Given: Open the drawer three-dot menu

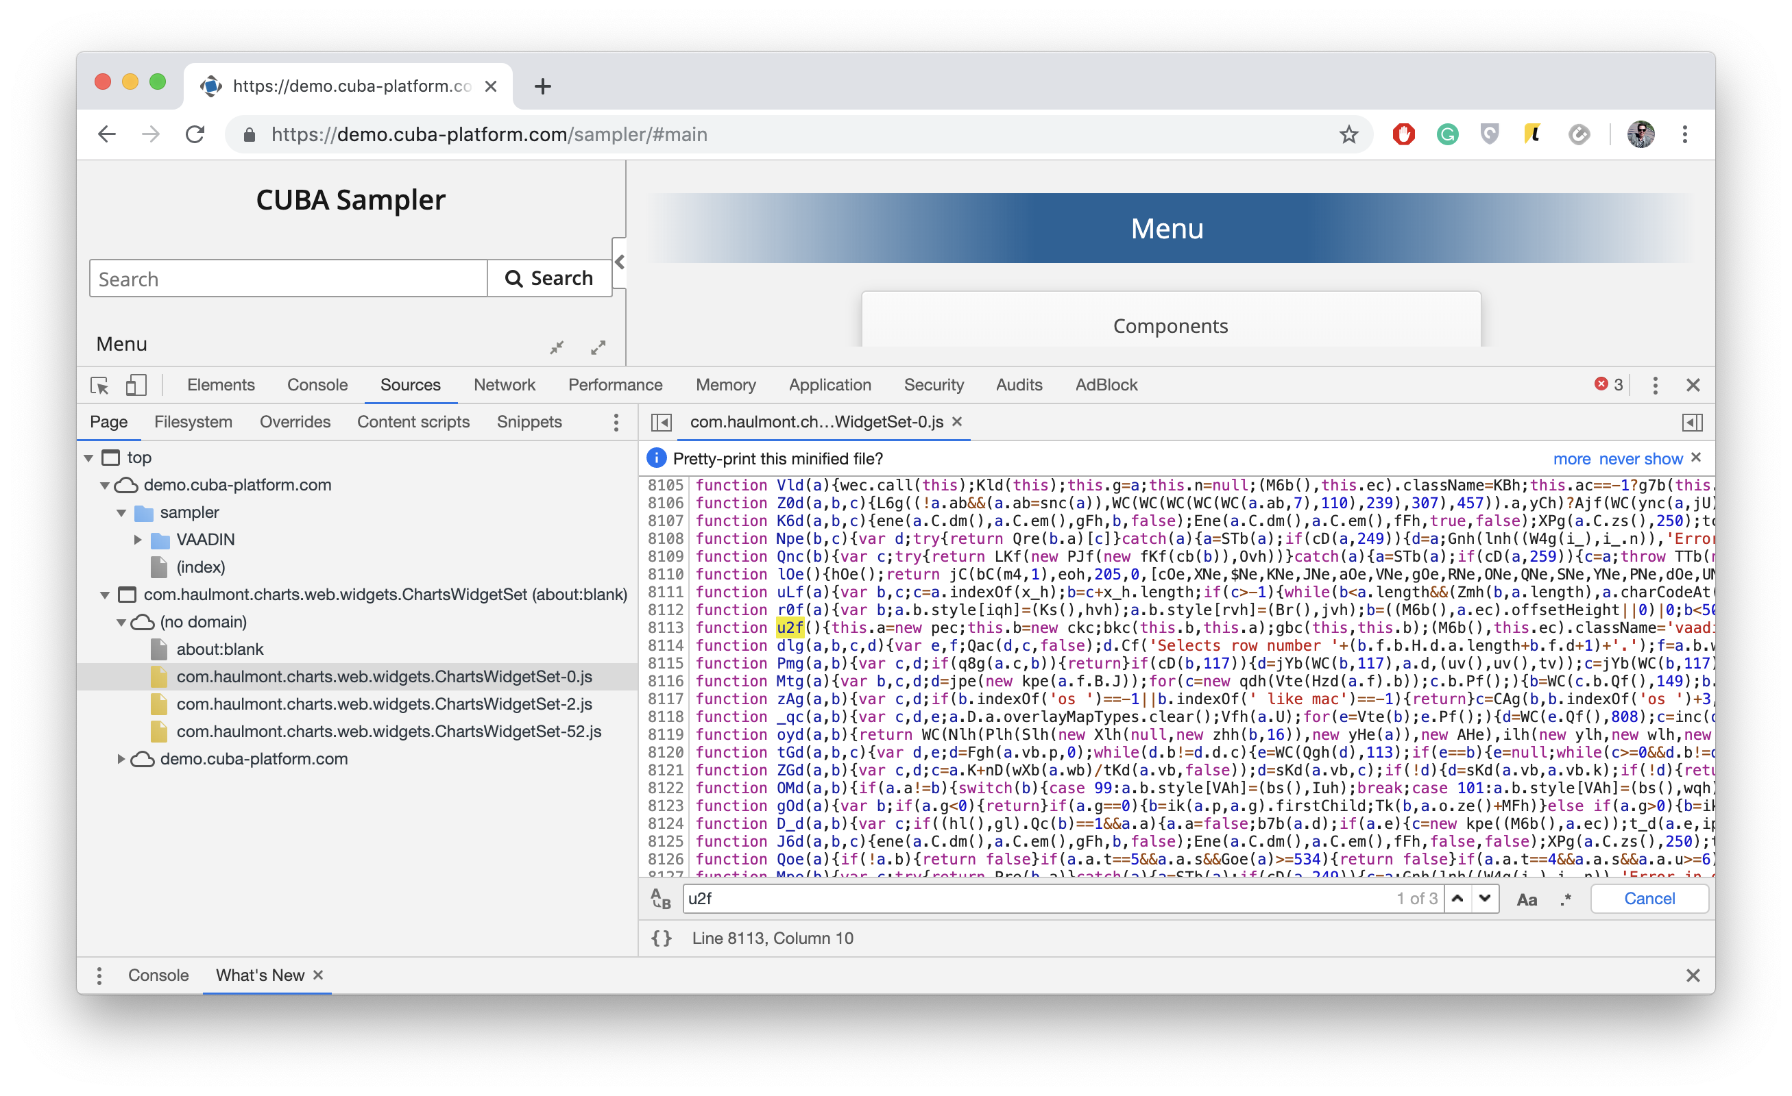Looking at the screenshot, I should click(x=99, y=975).
